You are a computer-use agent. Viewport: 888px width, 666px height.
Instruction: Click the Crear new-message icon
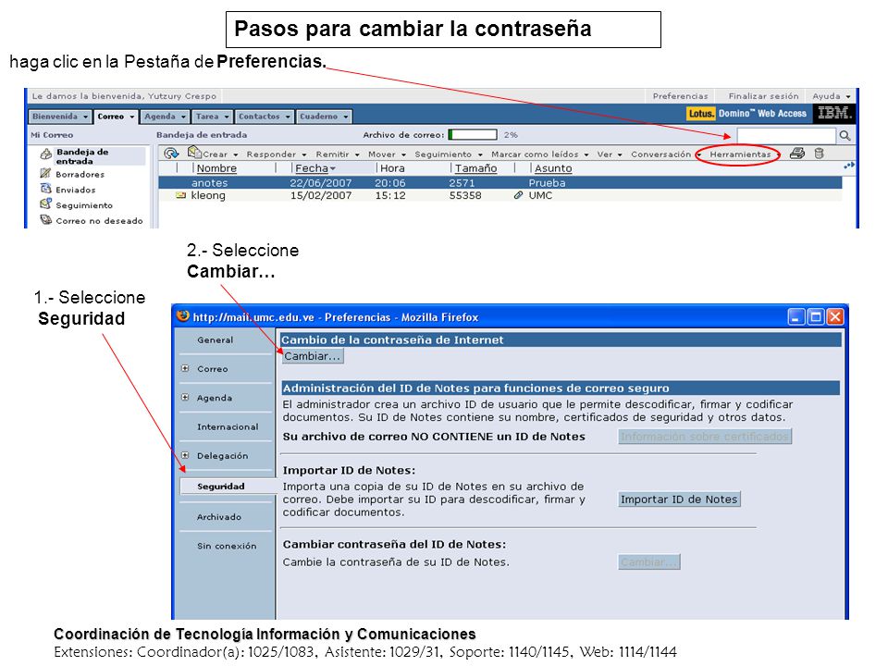point(194,153)
